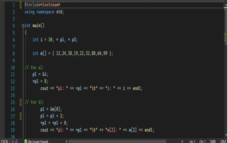Click the vertical scrollbar down arrow
The width and height of the screenshot is (228, 143).
[226, 135]
